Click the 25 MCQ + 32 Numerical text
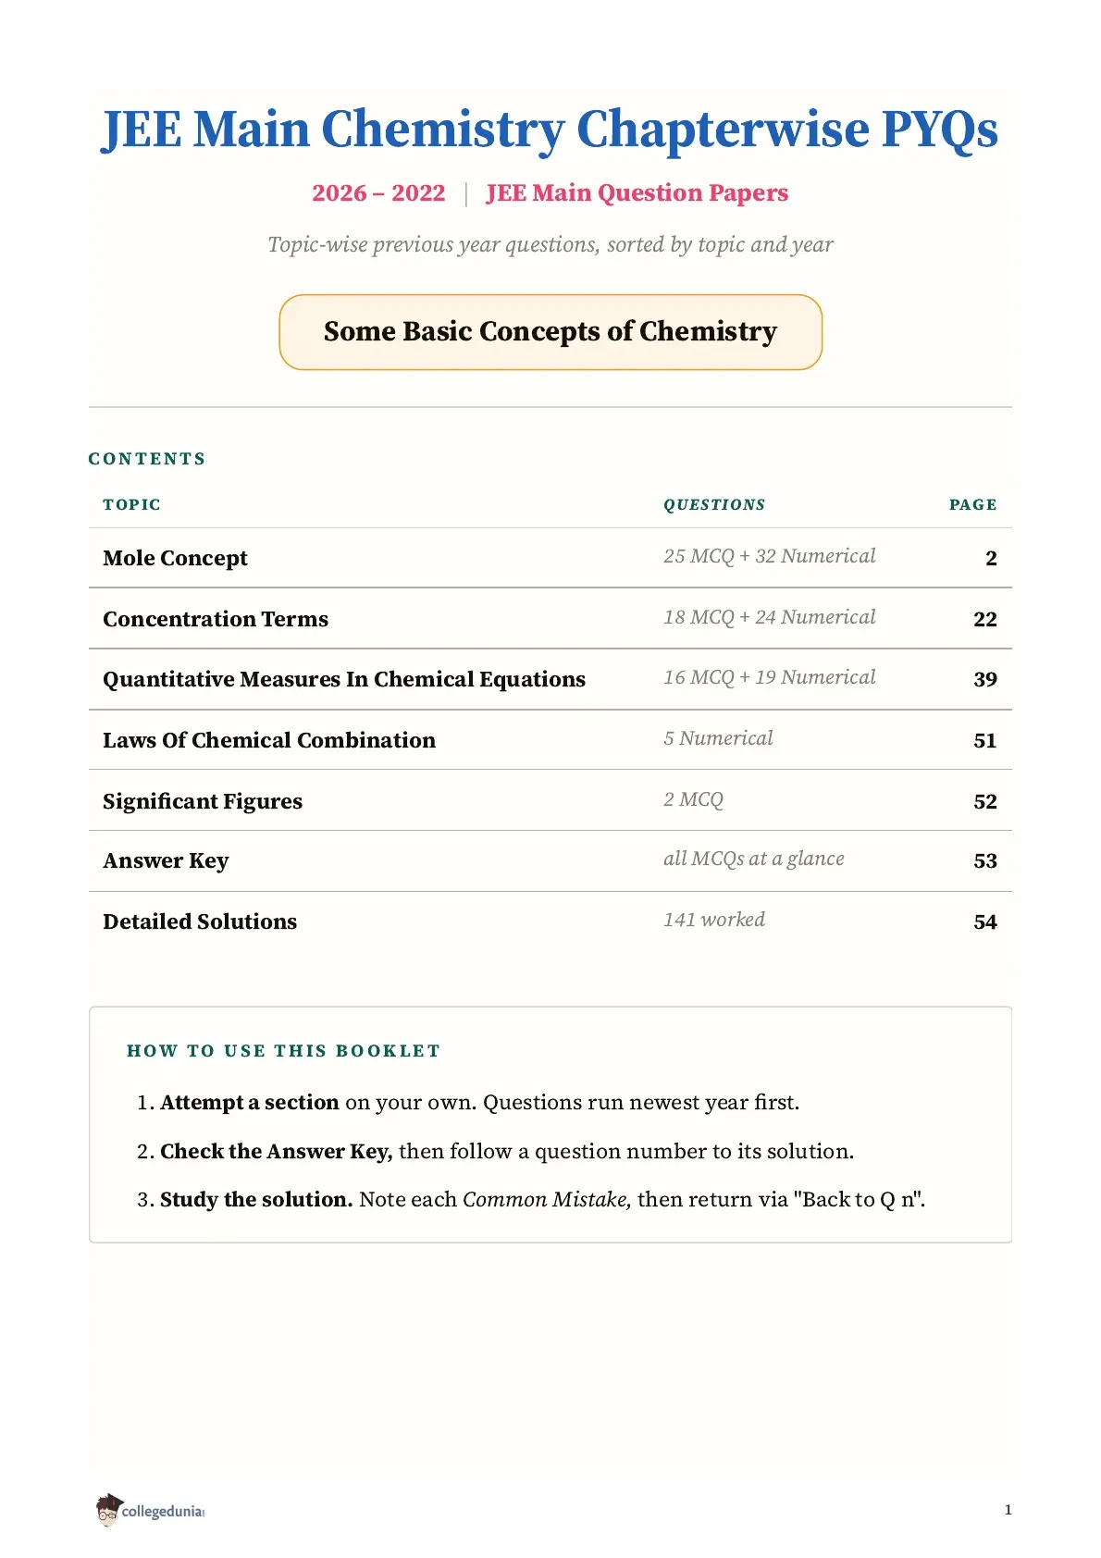 click(770, 556)
